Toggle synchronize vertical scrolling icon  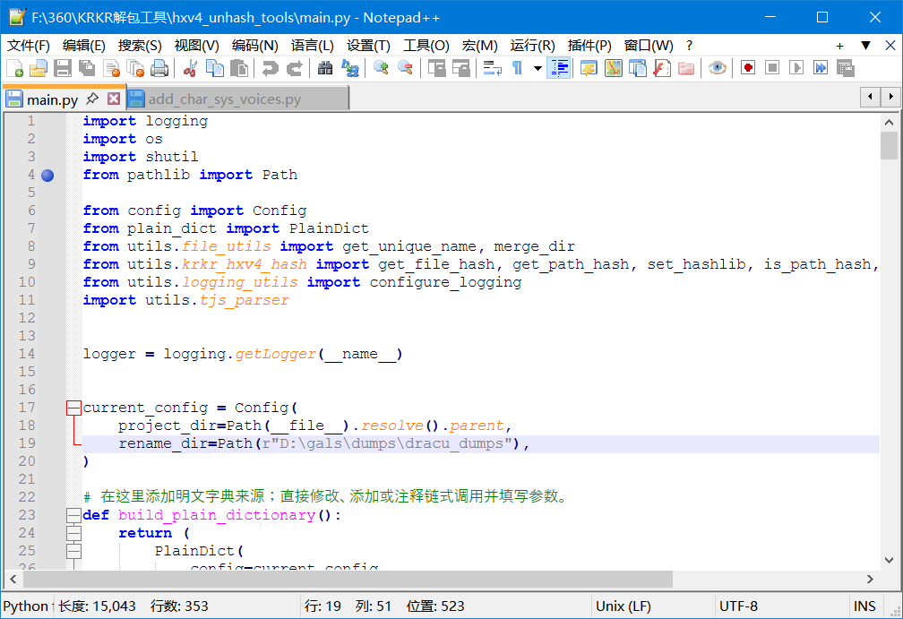pyautogui.click(x=436, y=68)
